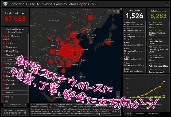Click the 4 deaths Hainan entry
The height and width of the screenshot is (117, 171).
(134, 64)
